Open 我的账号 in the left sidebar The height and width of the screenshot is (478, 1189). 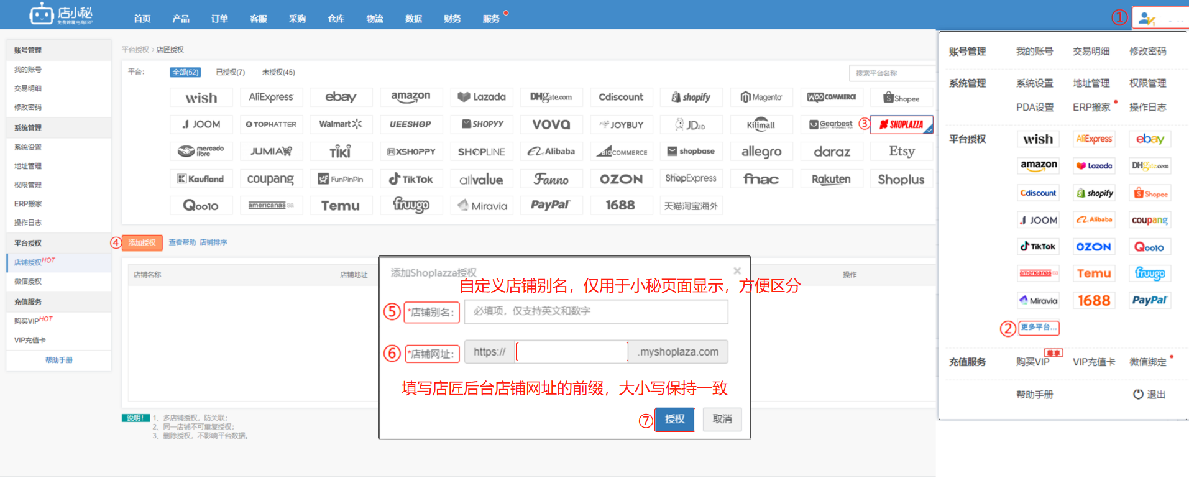tap(28, 70)
